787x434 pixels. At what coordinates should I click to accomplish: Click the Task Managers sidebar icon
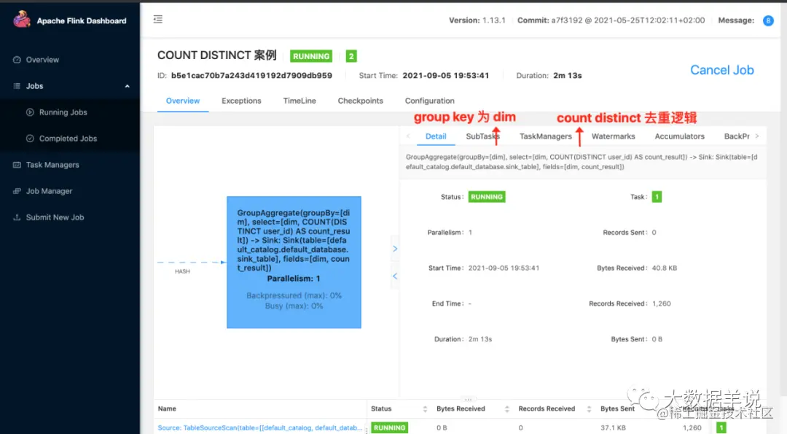coord(17,165)
